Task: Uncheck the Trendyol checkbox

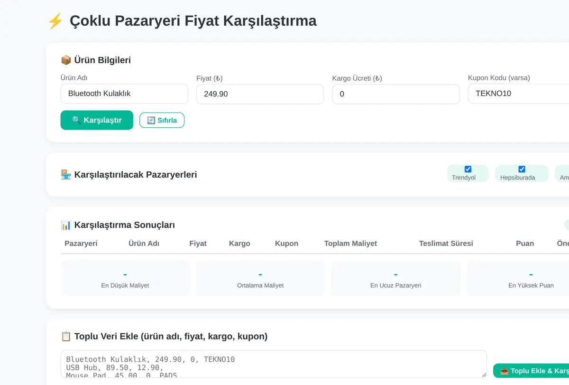Action: 468,169
